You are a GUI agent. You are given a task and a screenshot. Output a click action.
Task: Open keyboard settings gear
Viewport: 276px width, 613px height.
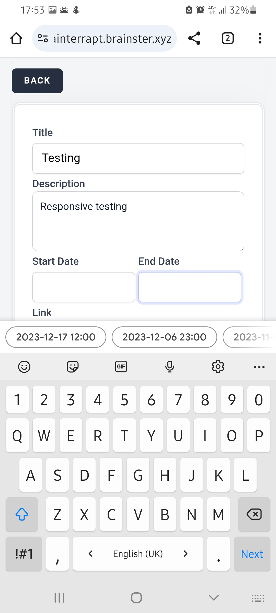pyautogui.click(x=218, y=367)
